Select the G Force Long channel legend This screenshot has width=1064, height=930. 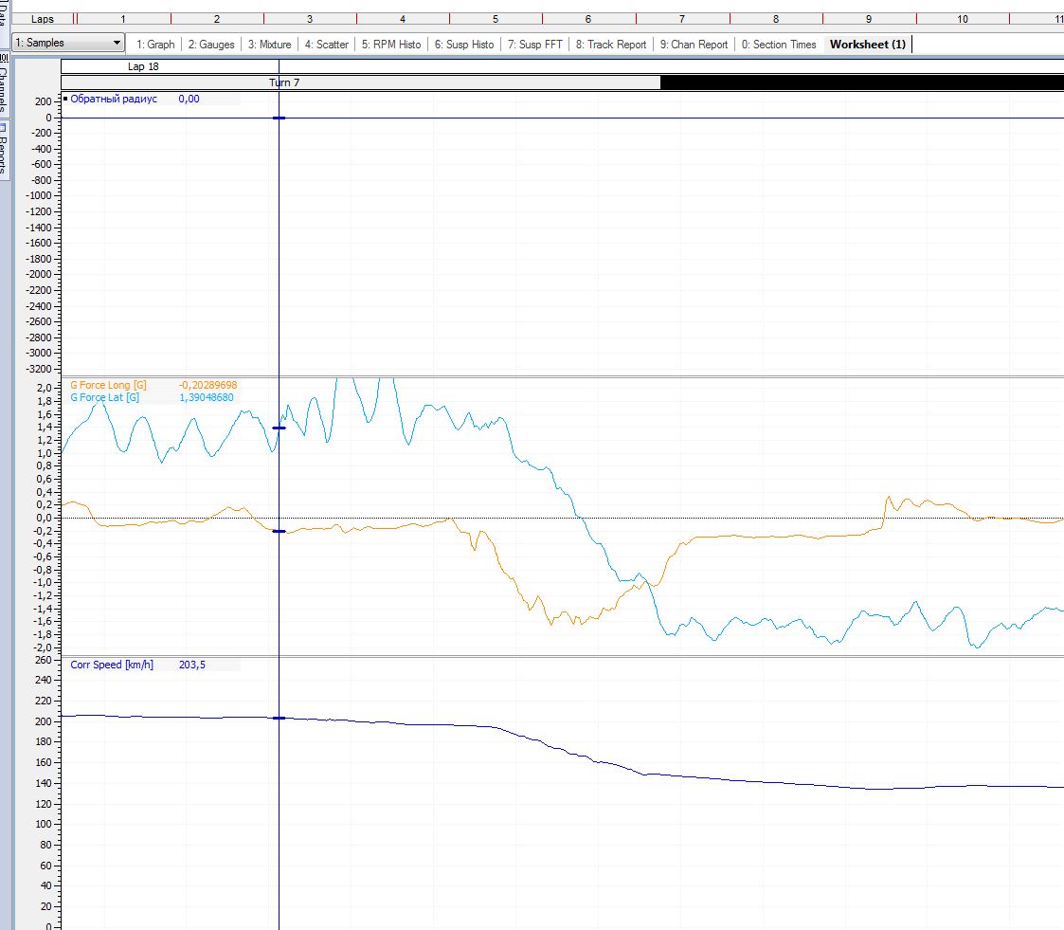tap(108, 386)
